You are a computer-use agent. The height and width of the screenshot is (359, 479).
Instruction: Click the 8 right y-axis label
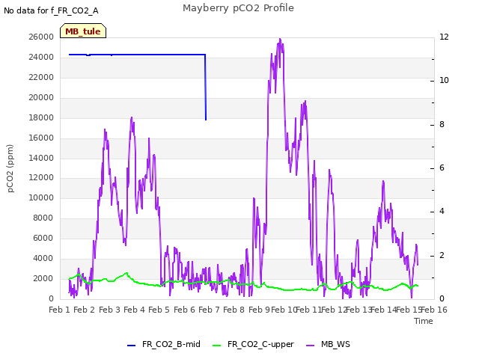[x=442, y=125]
